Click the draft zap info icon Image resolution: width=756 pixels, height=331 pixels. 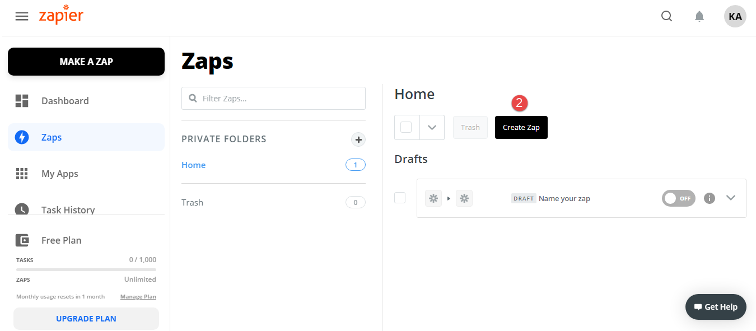tap(710, 198)
